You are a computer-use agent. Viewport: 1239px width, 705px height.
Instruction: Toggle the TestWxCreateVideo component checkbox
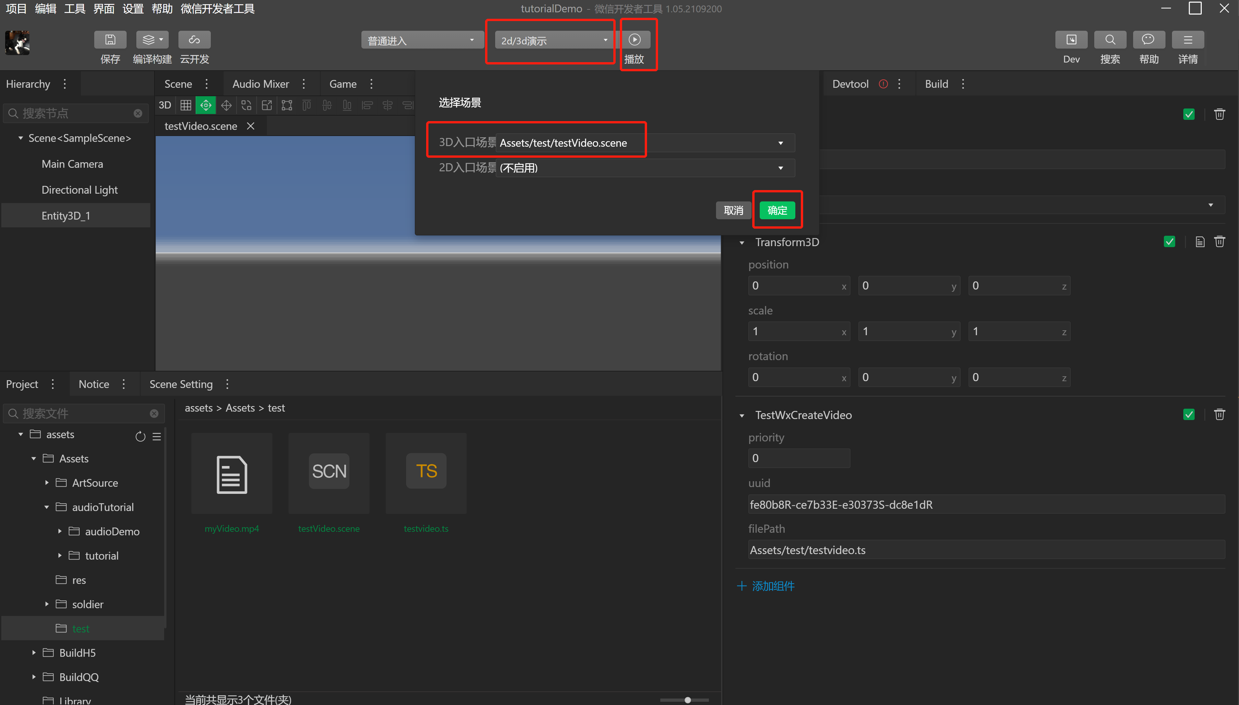(x=1189, y=415)
